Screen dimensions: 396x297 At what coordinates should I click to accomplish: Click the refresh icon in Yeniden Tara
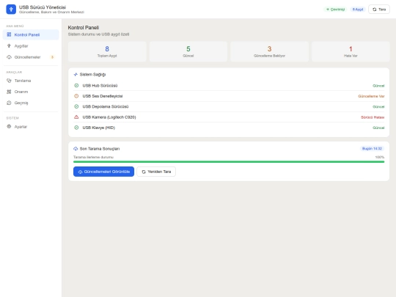(x=144, y=172)
